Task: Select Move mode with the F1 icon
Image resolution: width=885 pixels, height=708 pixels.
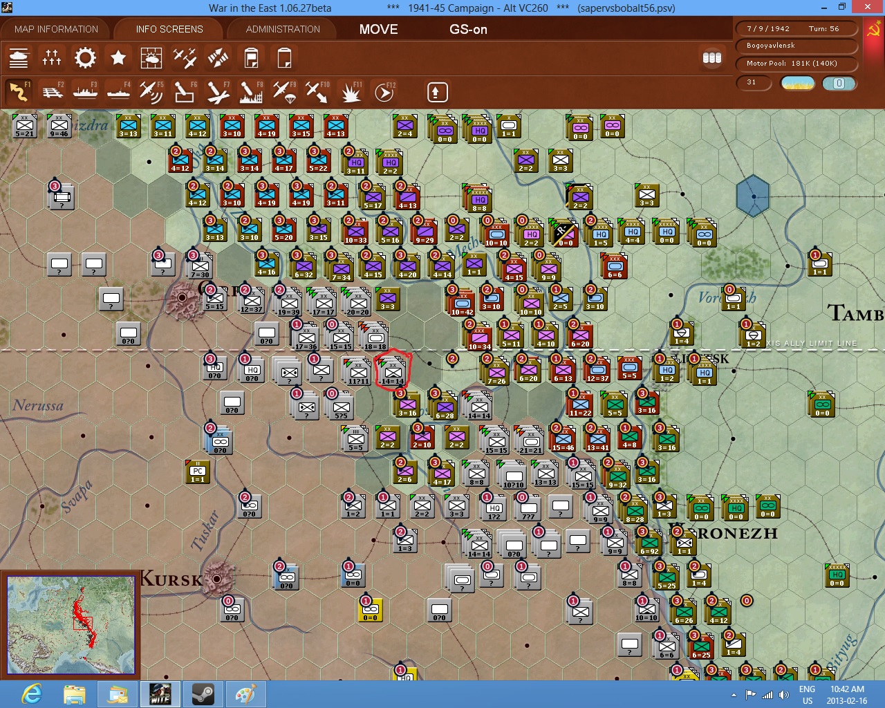Action: click(x=19, y=92)
